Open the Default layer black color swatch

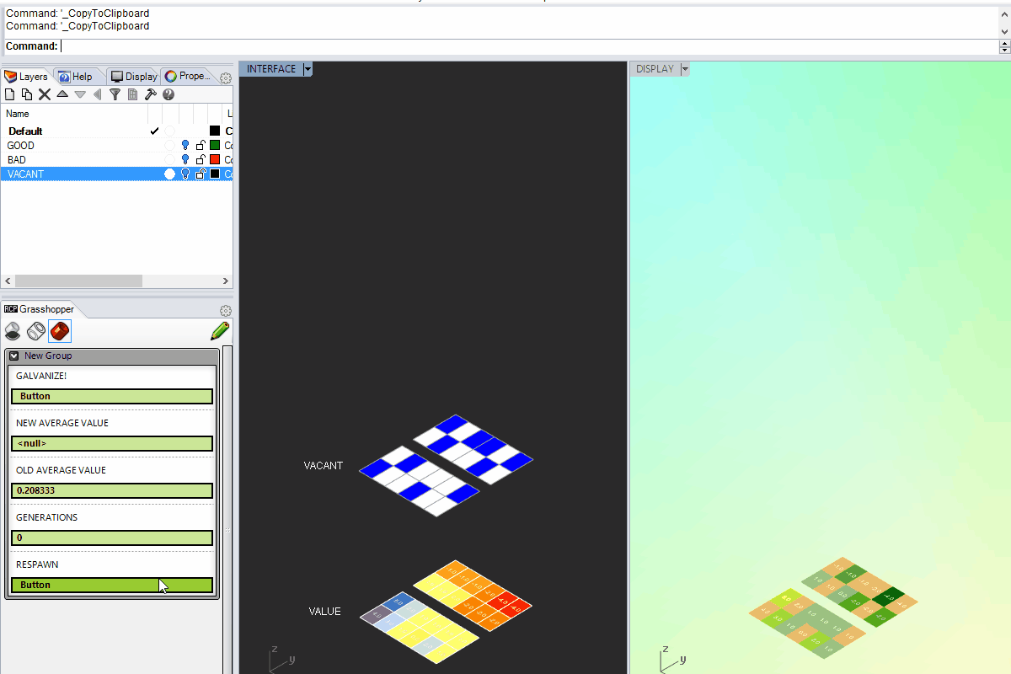[215, 131]
